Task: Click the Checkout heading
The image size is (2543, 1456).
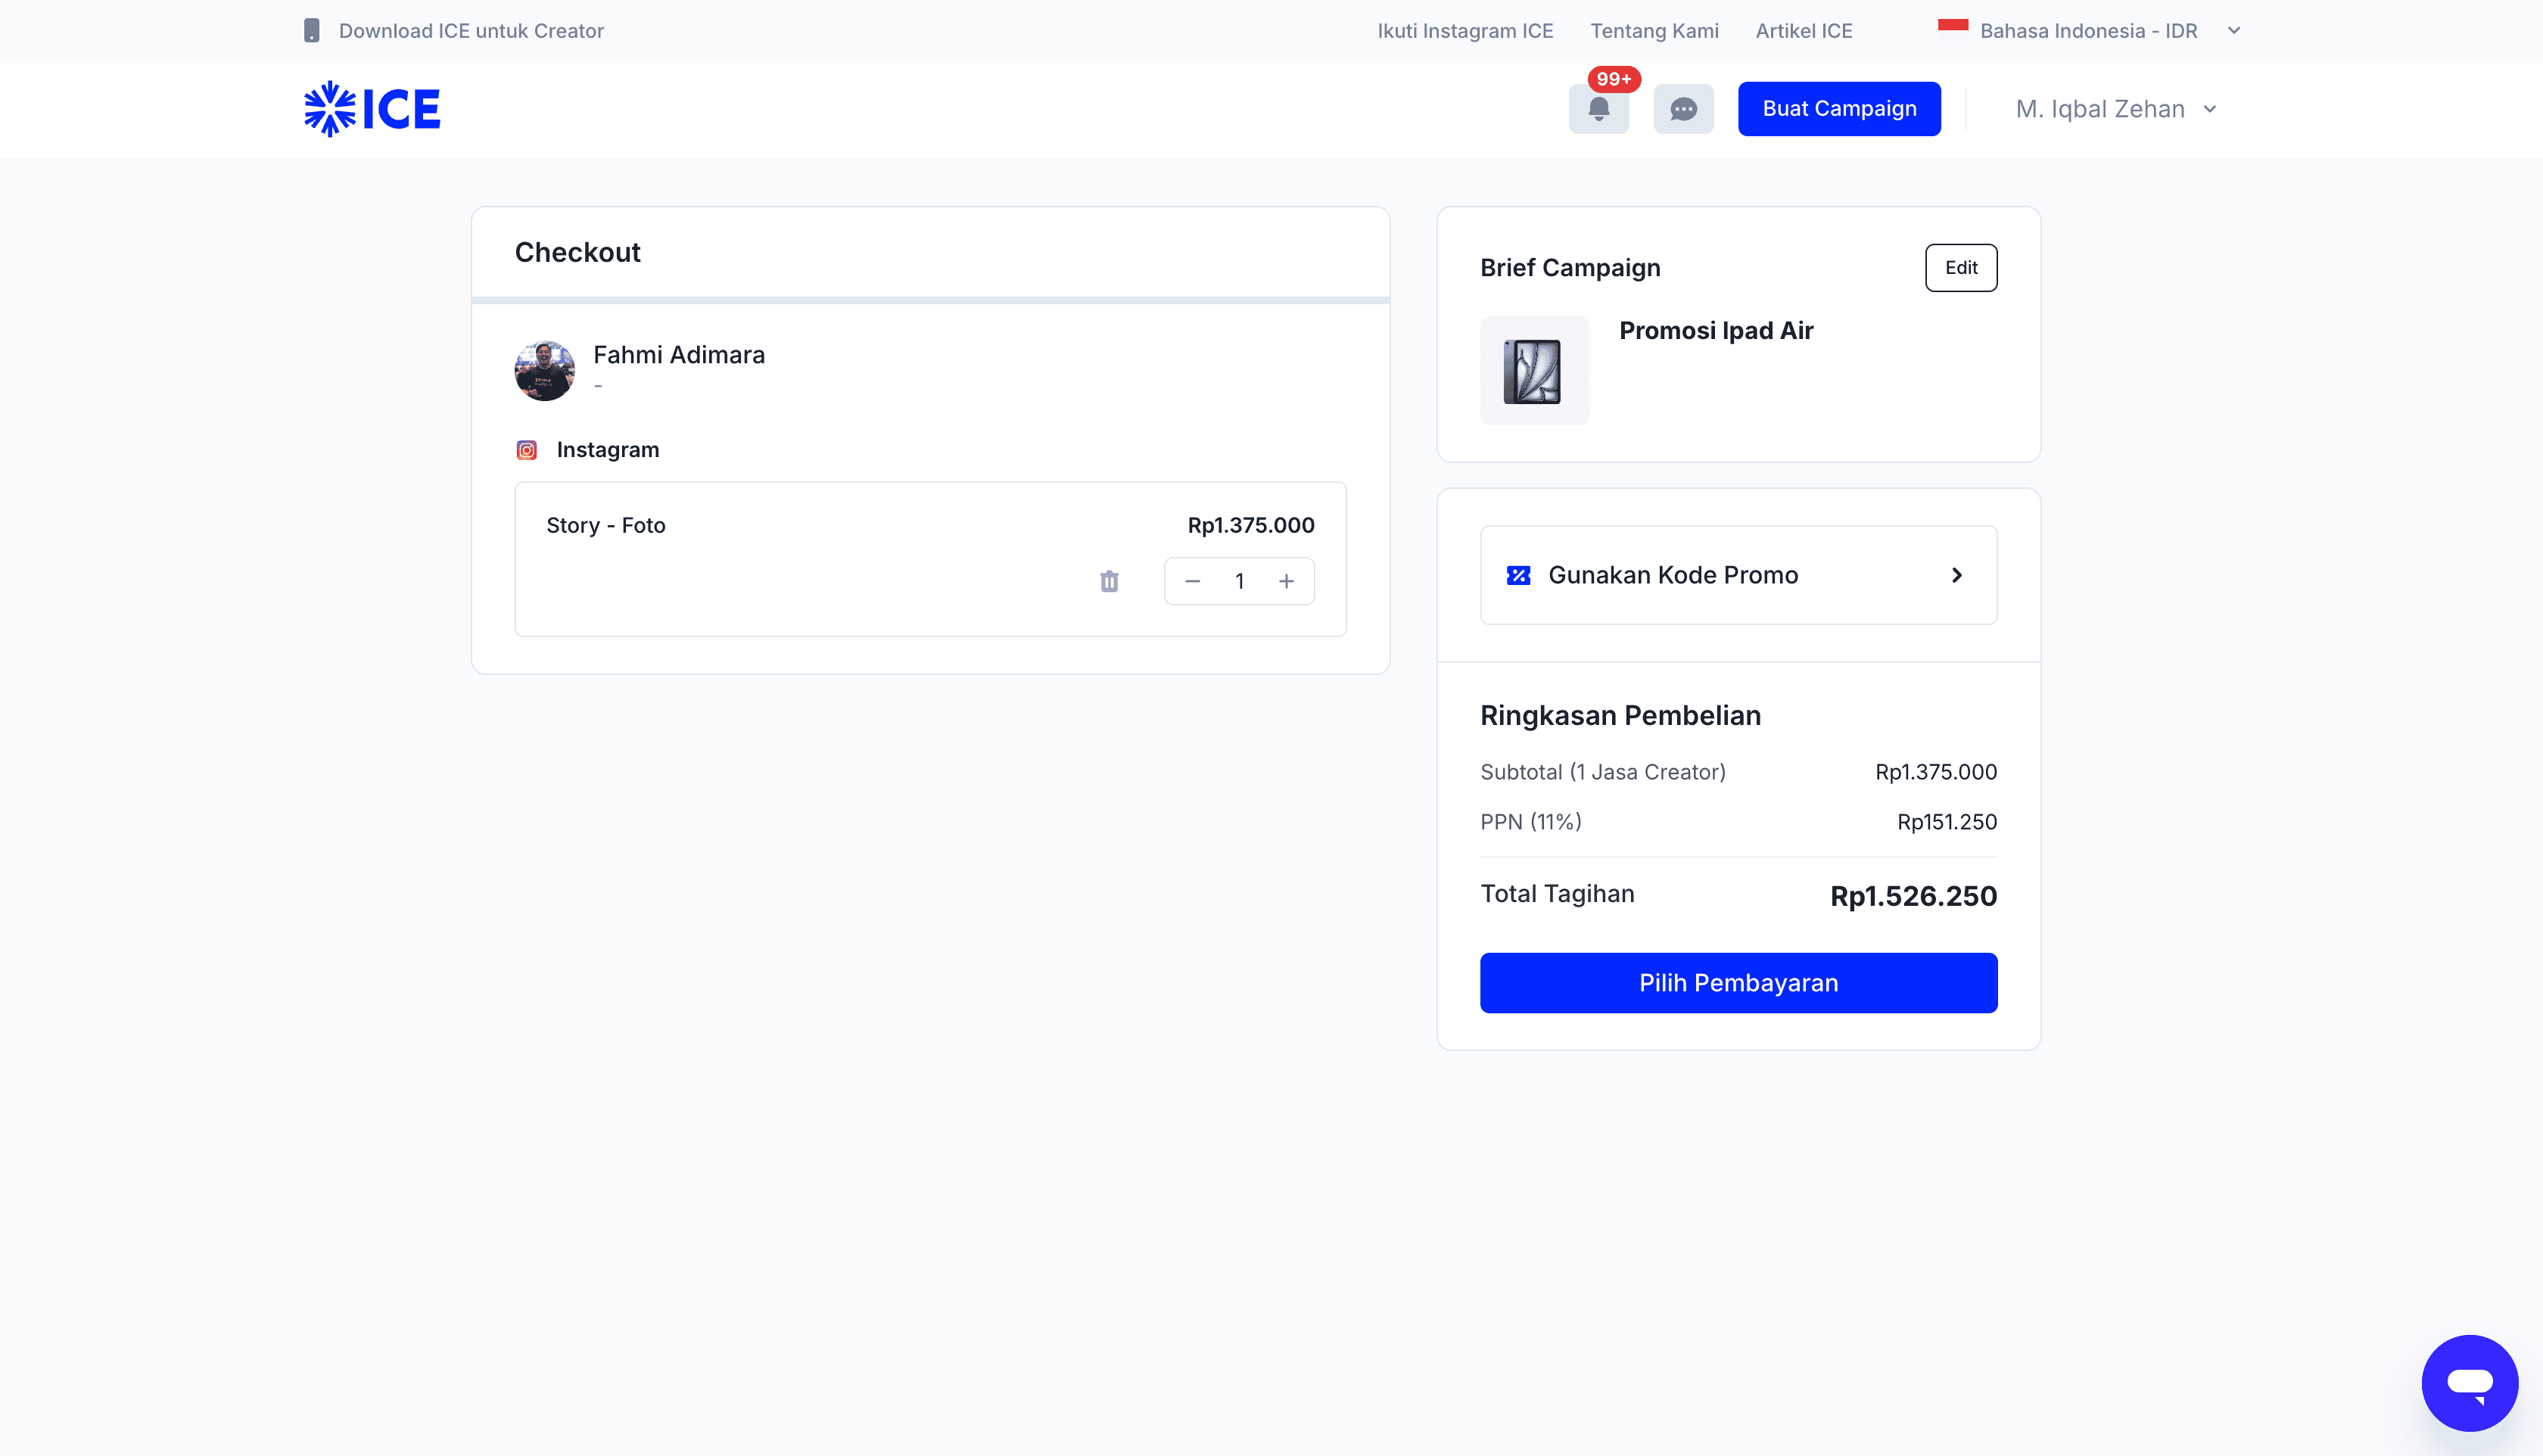Action: (577, 252)
